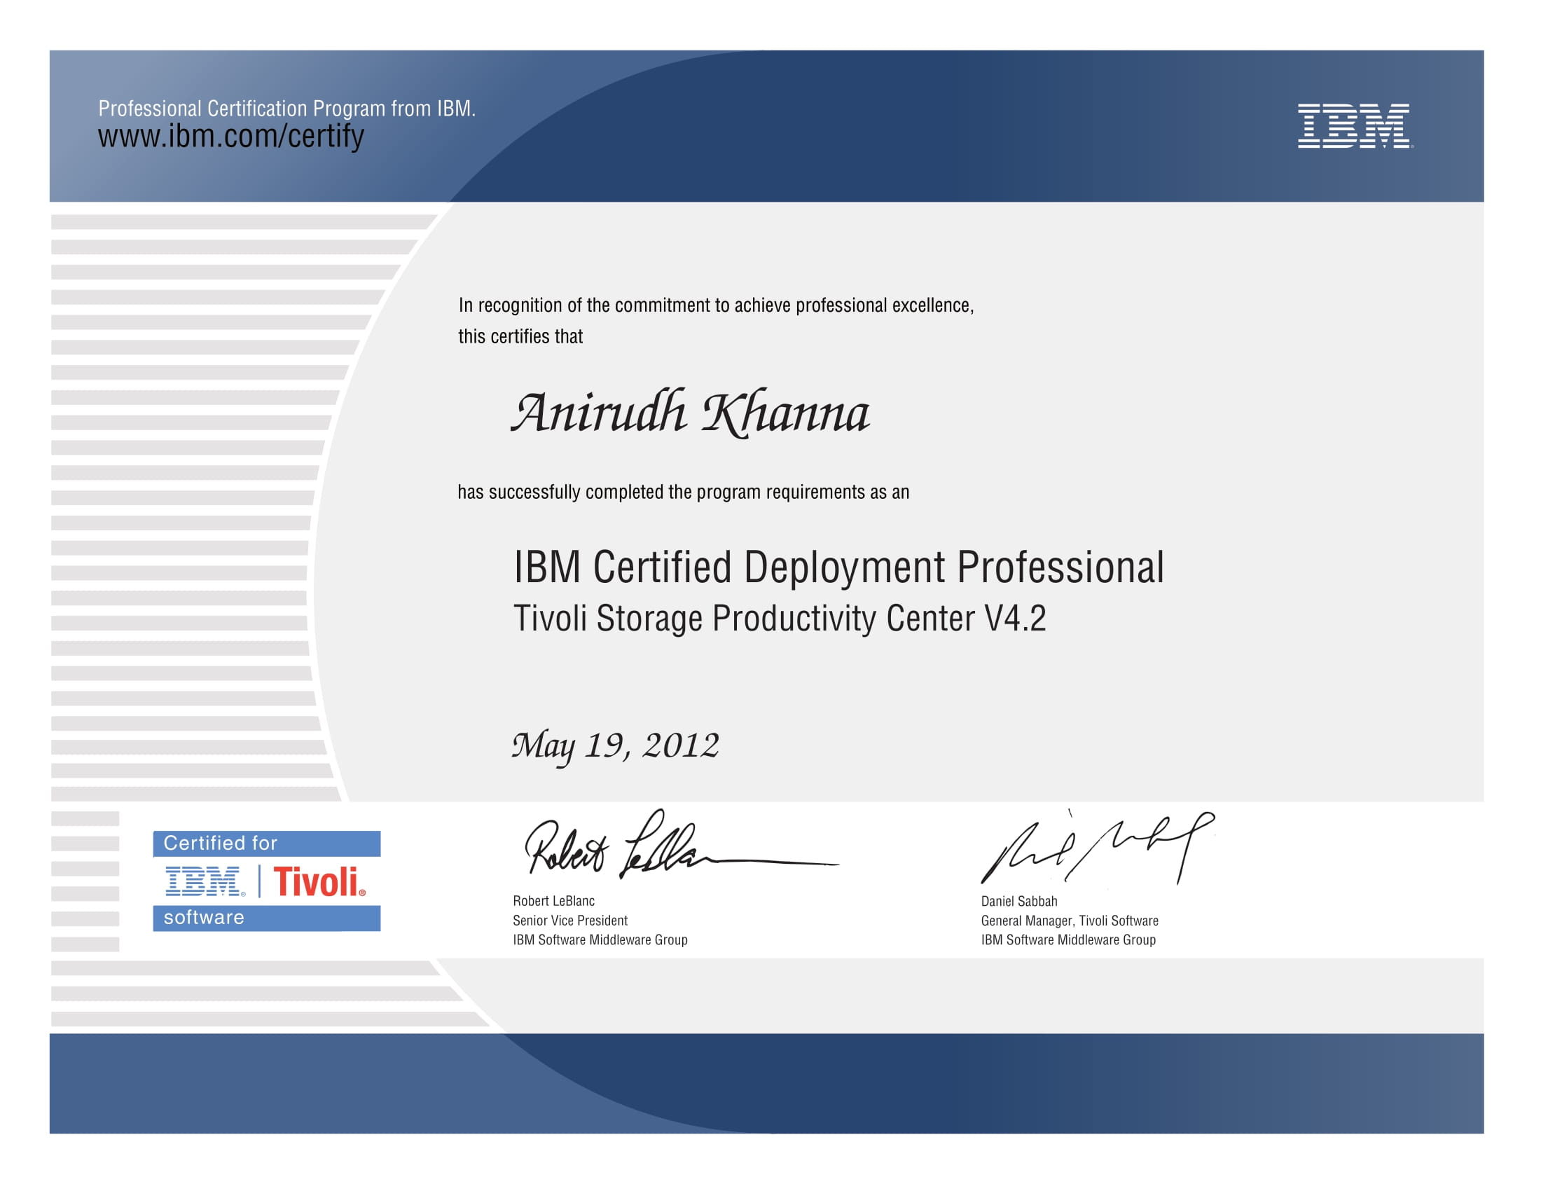Click the date May 19, 2012
This screenshot has width=1541, height=1191.
coord(614,747)
